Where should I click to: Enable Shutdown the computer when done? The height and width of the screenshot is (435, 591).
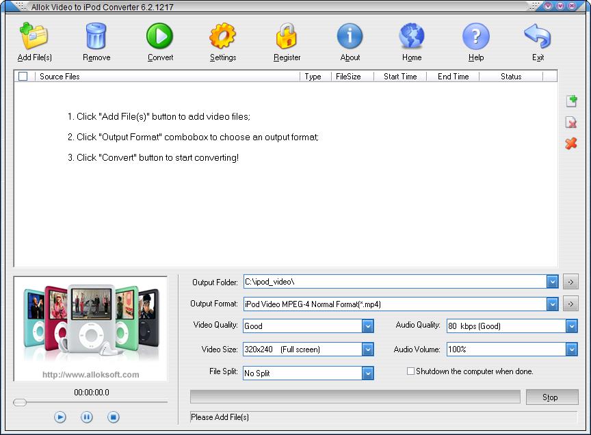(410, 371)
